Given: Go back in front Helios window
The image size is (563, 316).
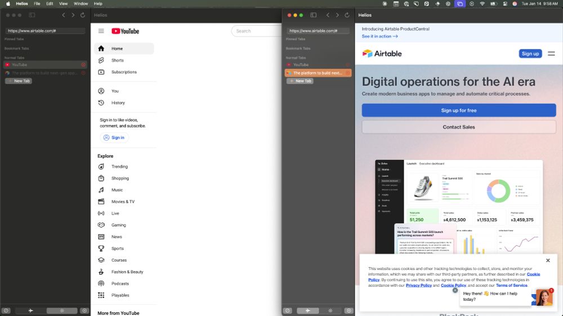Looking at the screenshot, I should click(328, 15).
